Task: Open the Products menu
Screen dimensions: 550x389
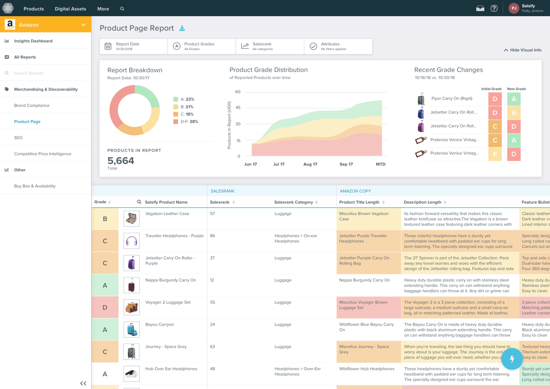Action: tap(33, 9)
